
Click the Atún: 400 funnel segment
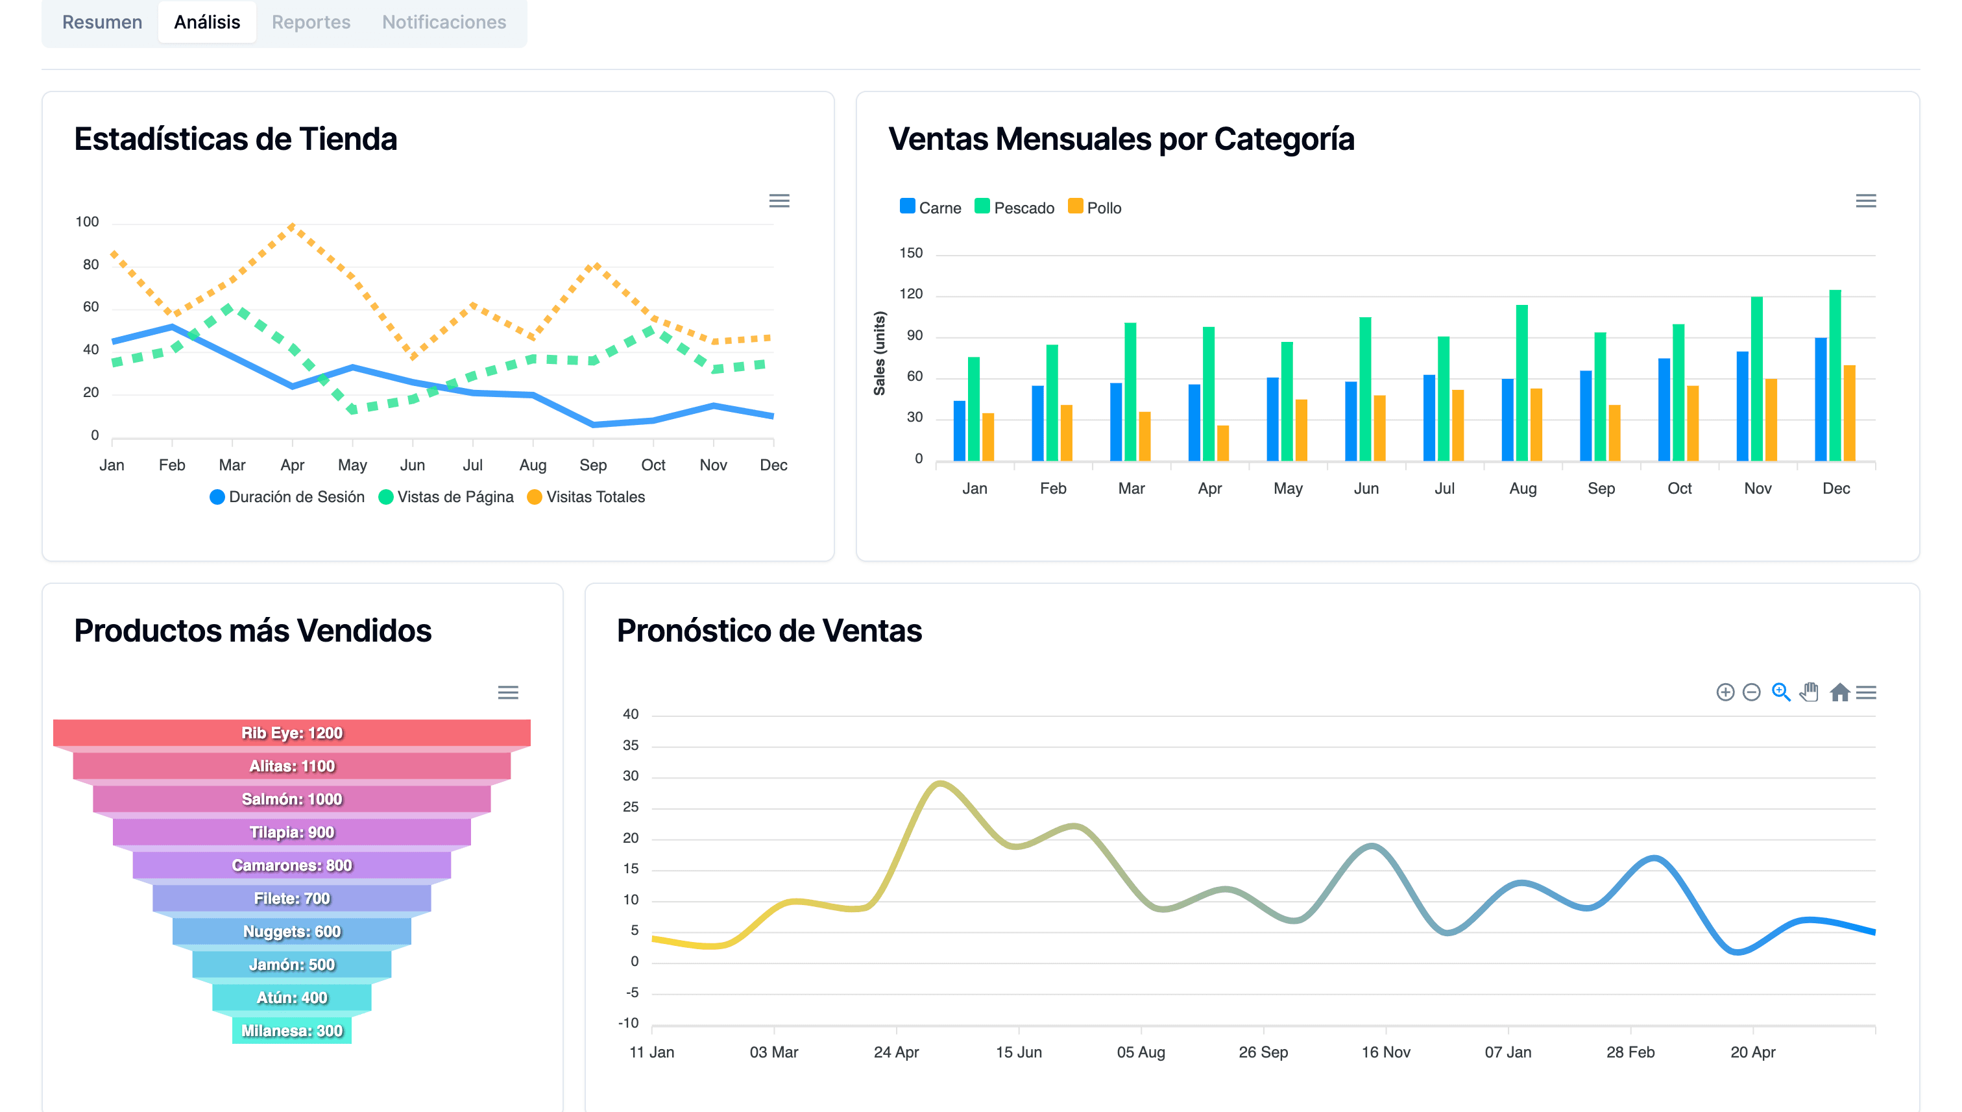pos(292,997)
